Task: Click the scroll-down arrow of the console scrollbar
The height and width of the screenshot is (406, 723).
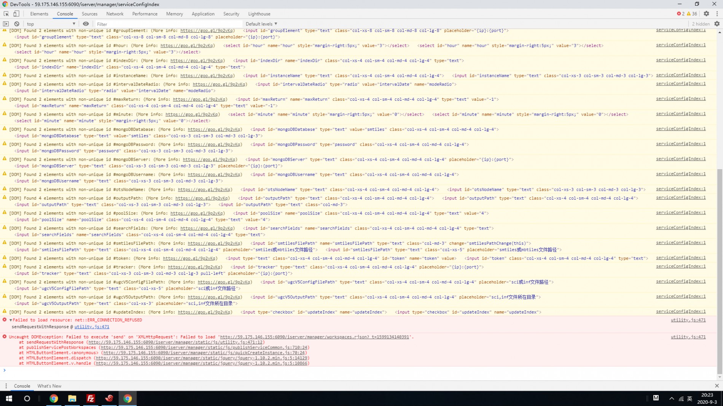Action: pyautogui.click(x=719, y=377)
